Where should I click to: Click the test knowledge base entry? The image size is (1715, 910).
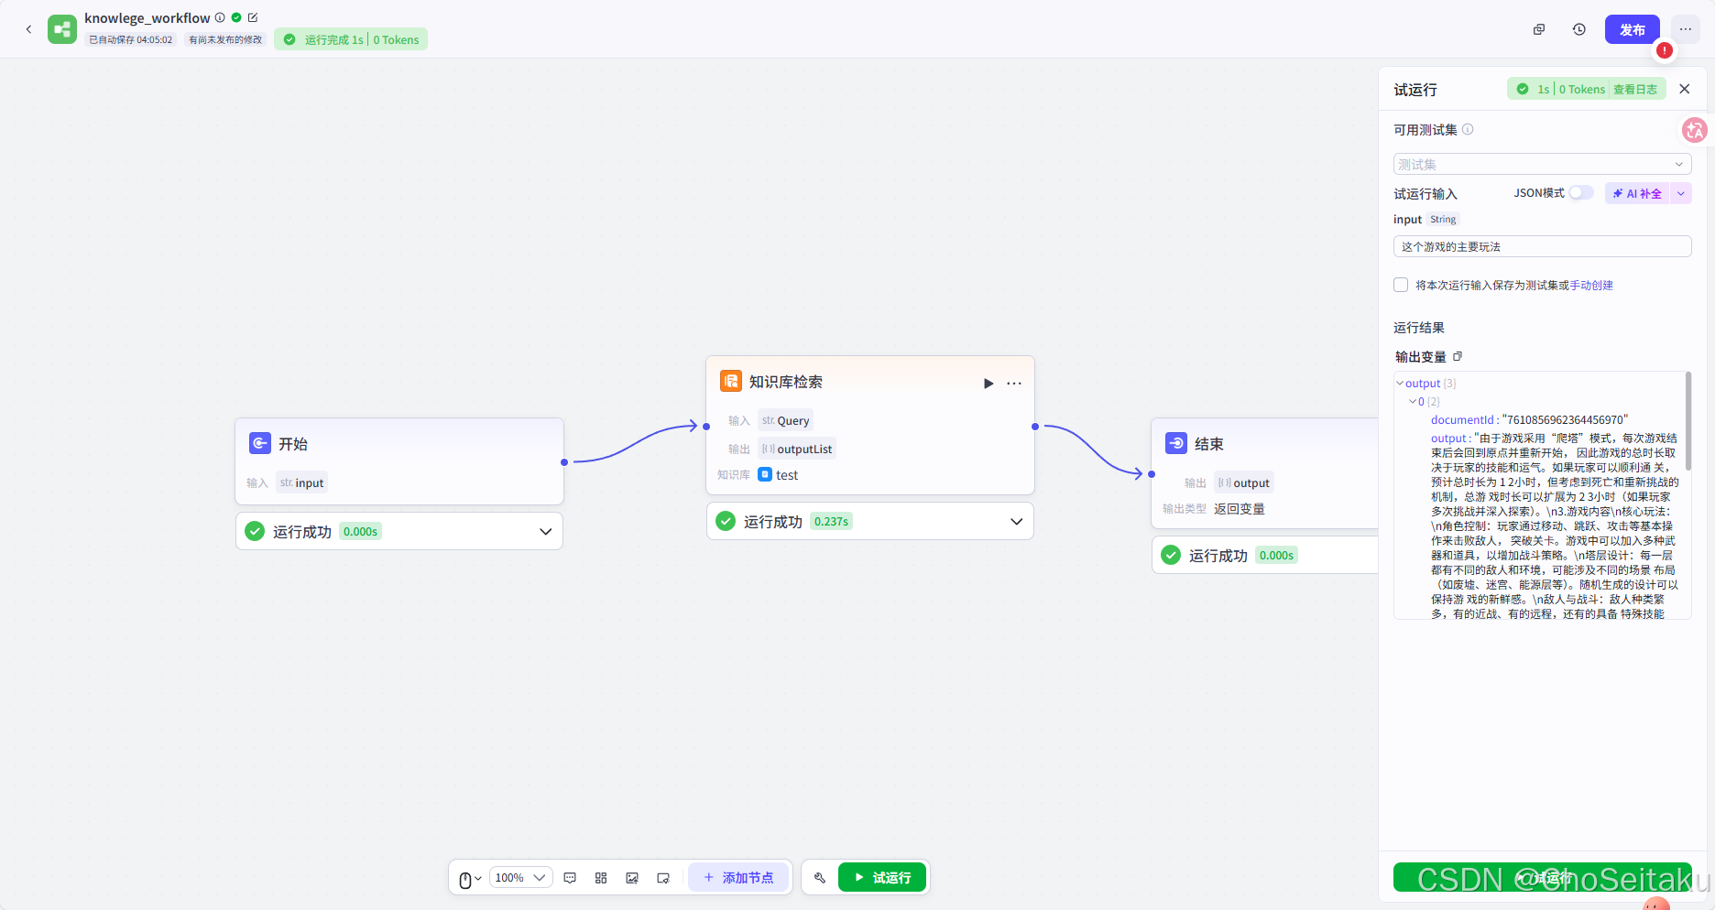pos(778,474)
